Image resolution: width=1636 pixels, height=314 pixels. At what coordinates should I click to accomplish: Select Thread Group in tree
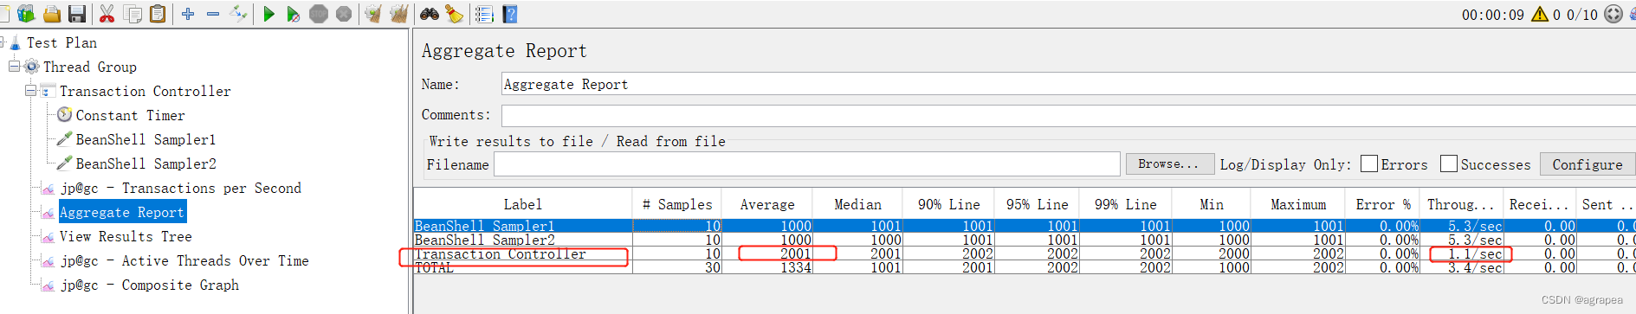[x=90, y=67]
